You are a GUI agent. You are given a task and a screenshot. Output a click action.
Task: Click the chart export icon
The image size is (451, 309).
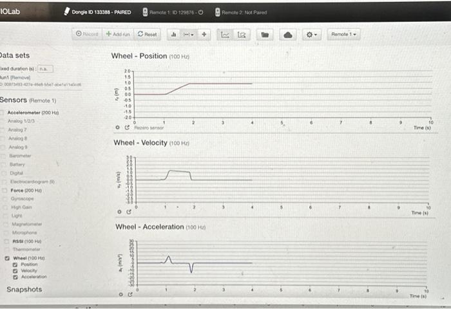point(242,35)
